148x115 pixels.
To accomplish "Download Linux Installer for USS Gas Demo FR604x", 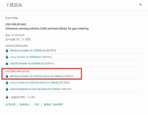I will click(x=34, y=83).
